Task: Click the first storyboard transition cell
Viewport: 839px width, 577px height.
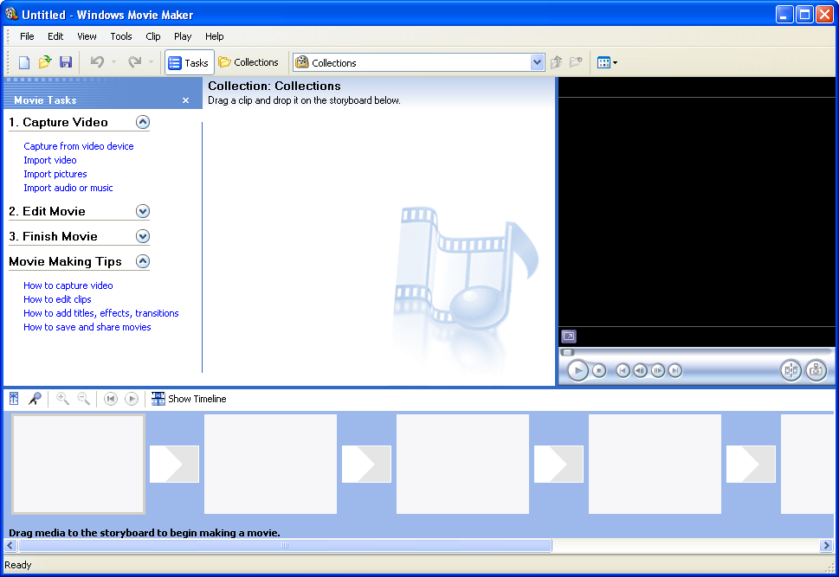Action: (174, 465)
